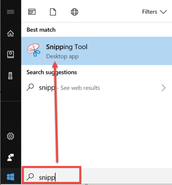Image resolution: width=172 pixels, height=185 pixels.
Task: Click the Snipping Tool scissors icon
Action: [34, 50]
